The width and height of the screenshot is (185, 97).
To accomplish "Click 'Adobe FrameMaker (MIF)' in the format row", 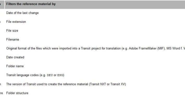I will [147, 48].
